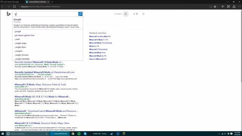Open the Bing rewards medal icon
Viewport: 242px width, 136px height.
coord(137,14)
